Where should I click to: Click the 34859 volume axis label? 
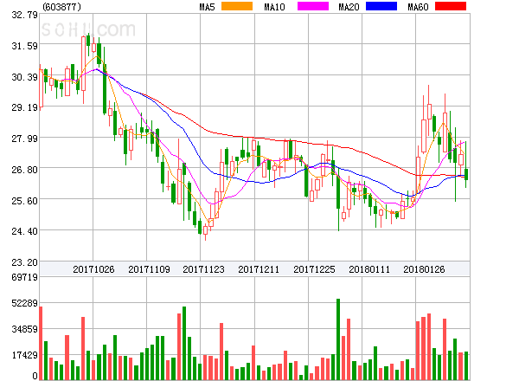pos(25,329)
